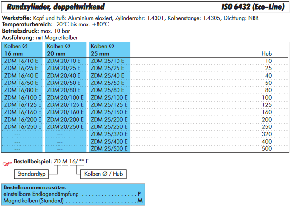Select the Kolben Ø 20 mm column header
This screenshot has height=208, width=293.
coord(65,49)
